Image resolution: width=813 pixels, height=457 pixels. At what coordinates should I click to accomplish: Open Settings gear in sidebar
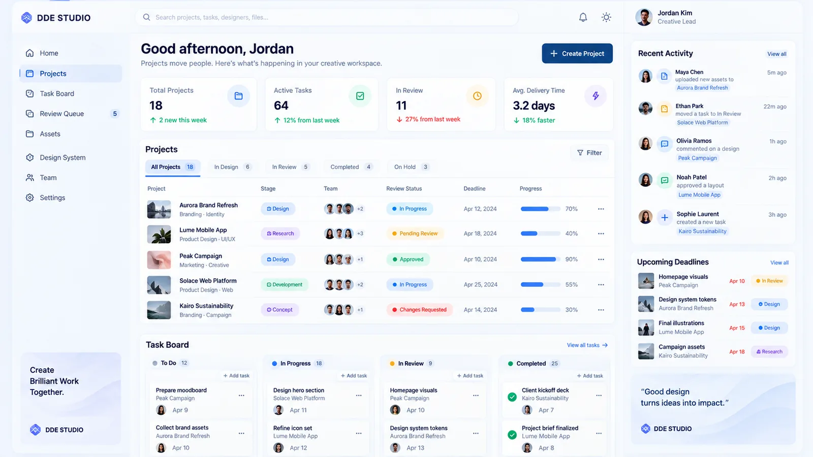click(x=29, y=198)
